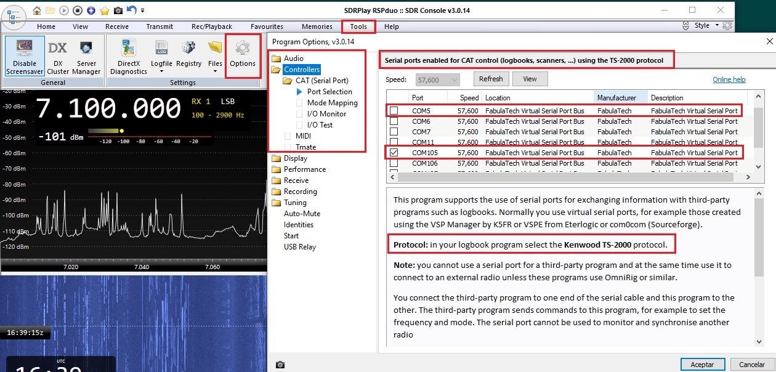Click the Refresh button

pos(491,79)
